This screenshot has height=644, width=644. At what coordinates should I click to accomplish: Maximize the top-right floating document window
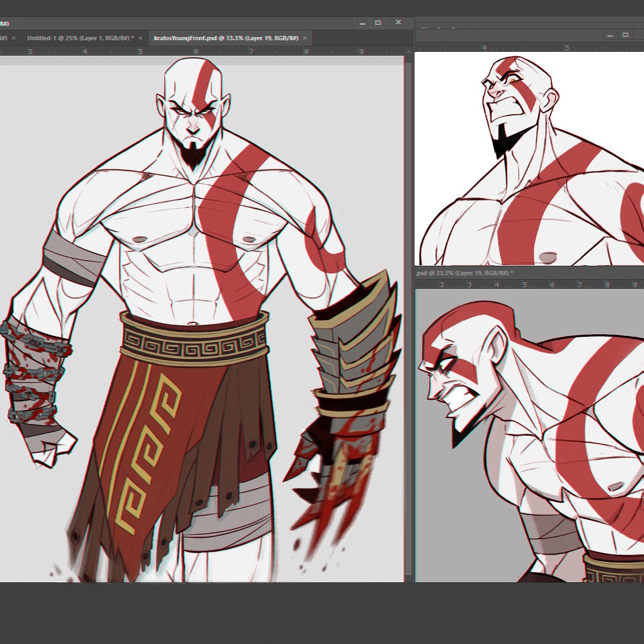625,35
